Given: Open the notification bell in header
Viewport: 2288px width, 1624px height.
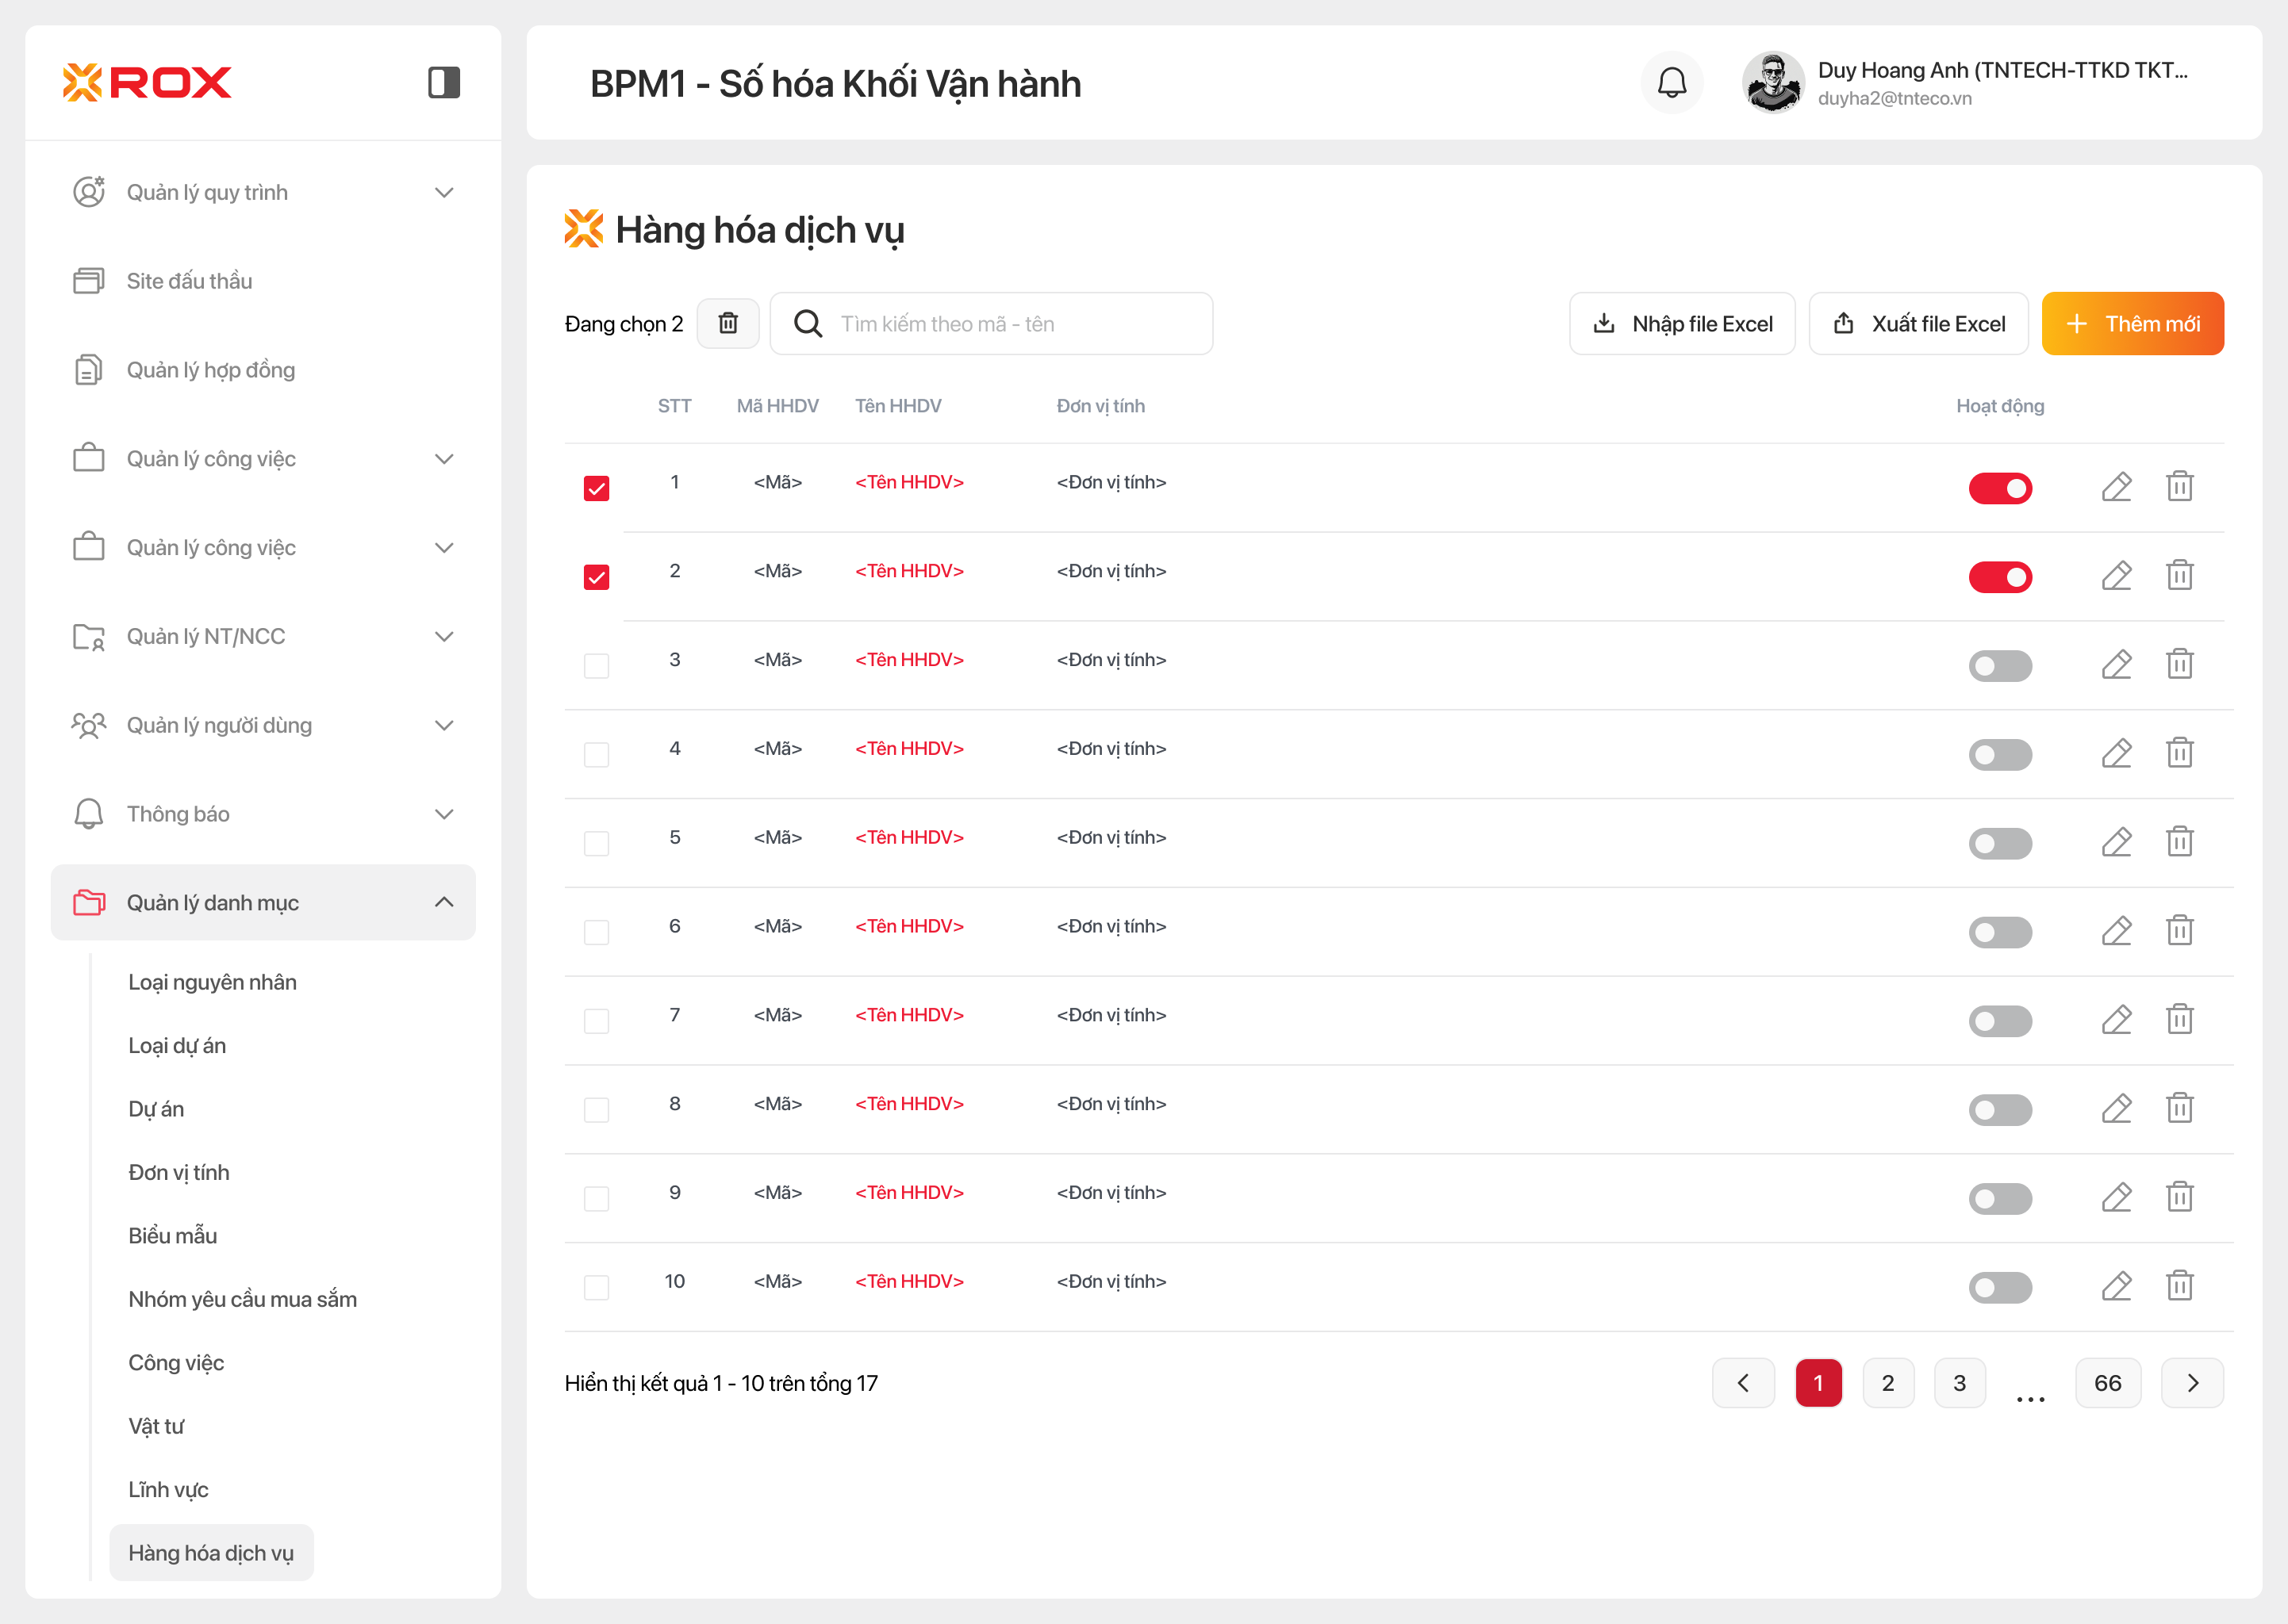Looking at the screenshot, I should (x=1672, y=83).
